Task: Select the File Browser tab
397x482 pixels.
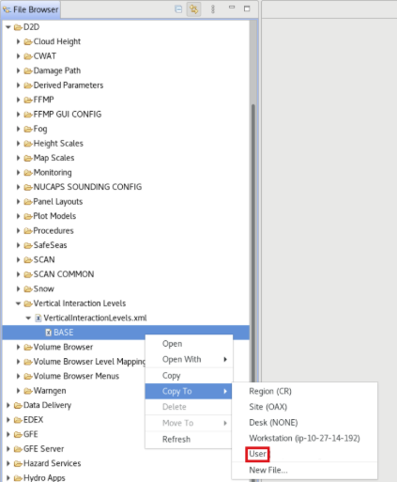Action: 31,9
